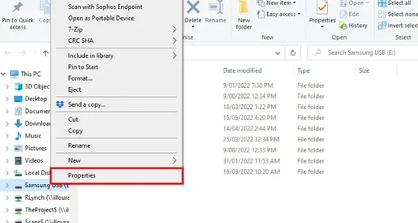Click the History ribbon item
This screenshot has height=223, width=418.
point(354,26)
